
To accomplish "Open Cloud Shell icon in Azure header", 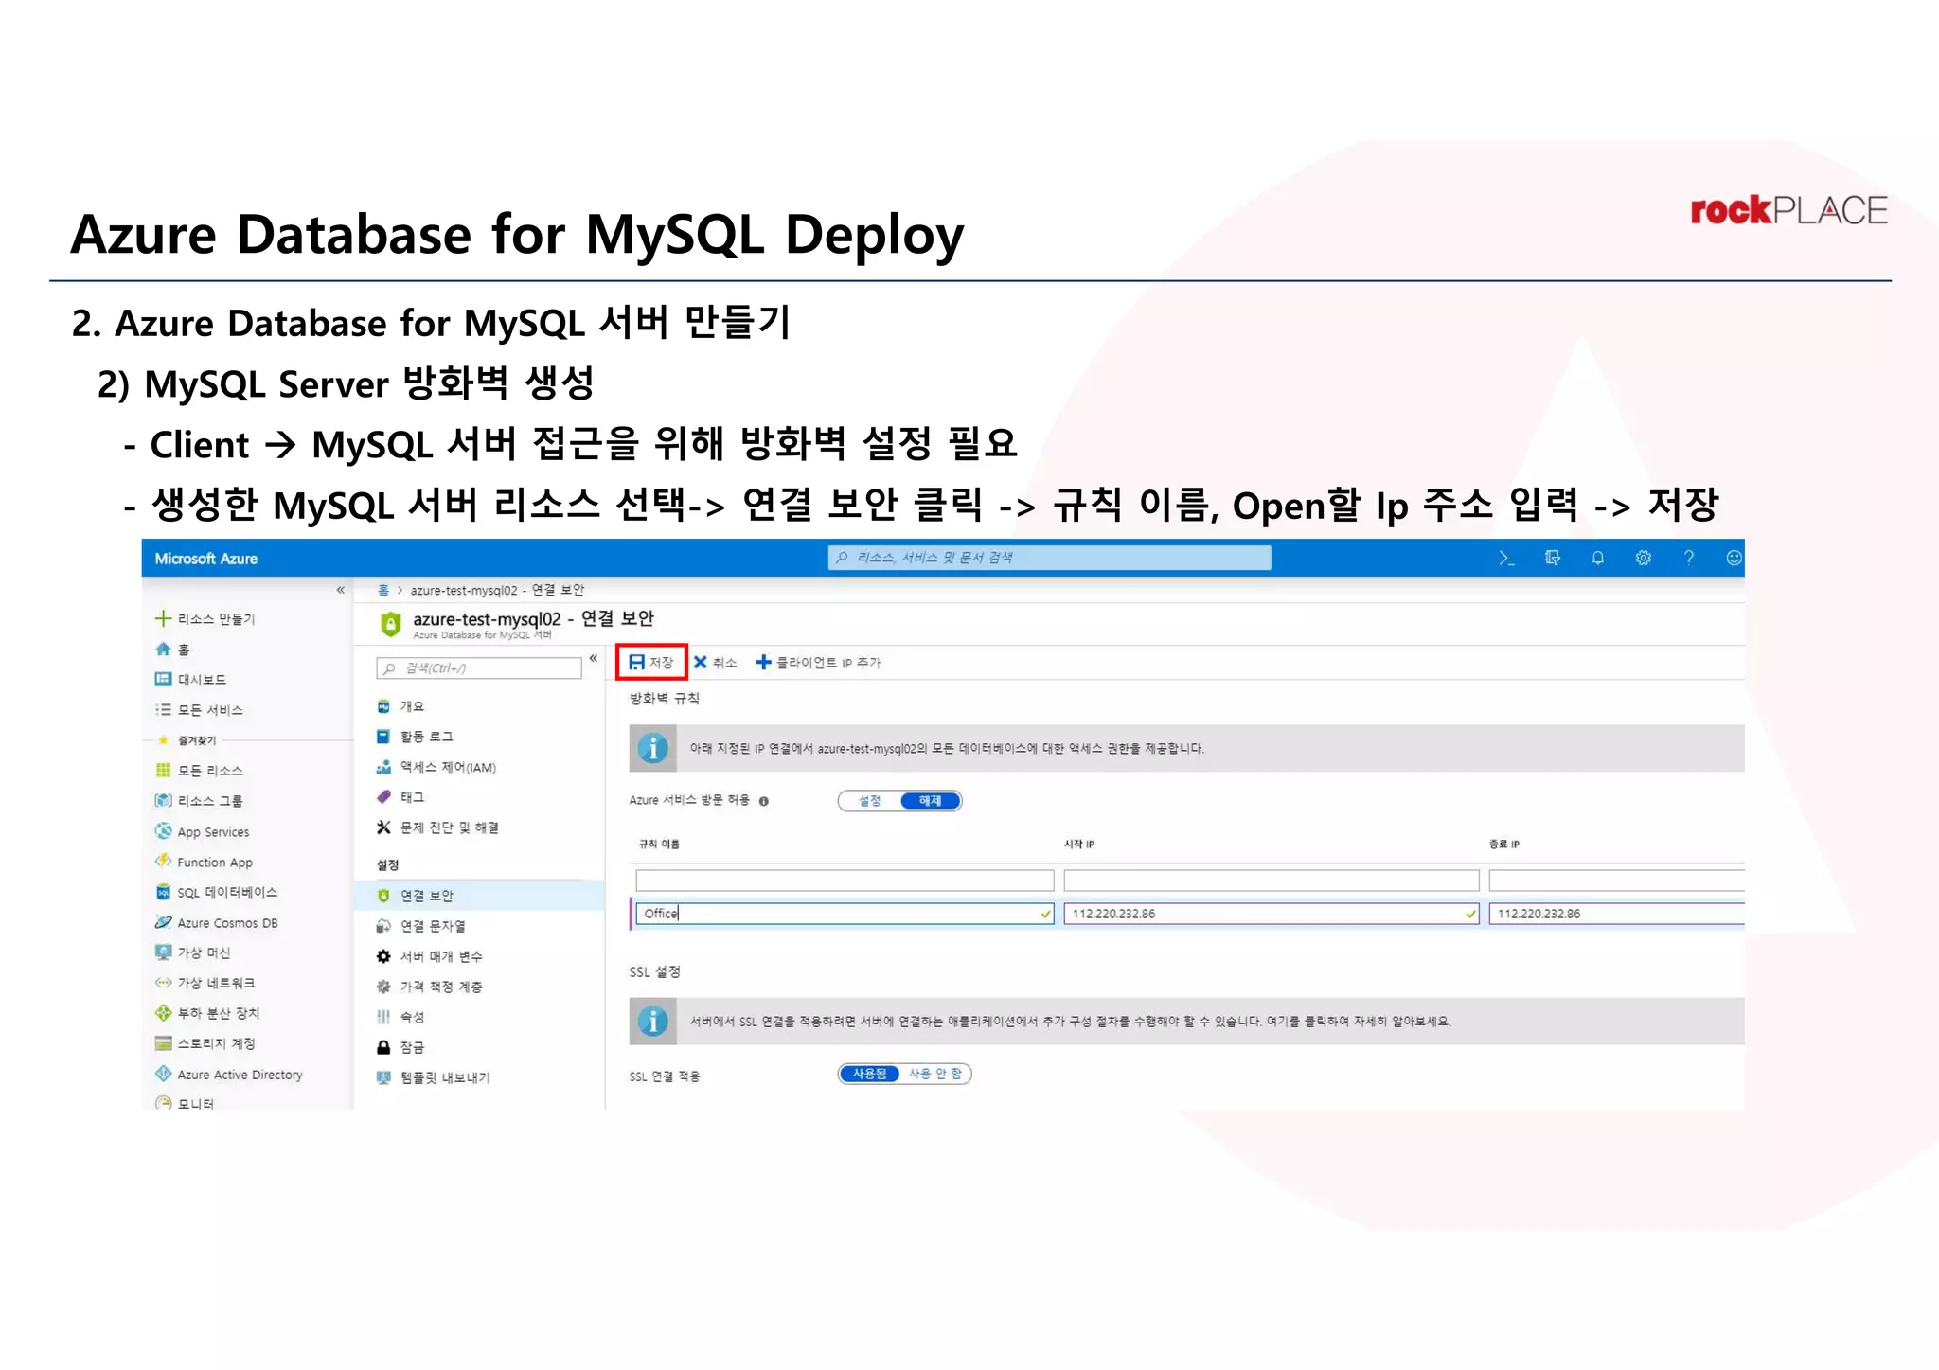I will (1506, 558).
